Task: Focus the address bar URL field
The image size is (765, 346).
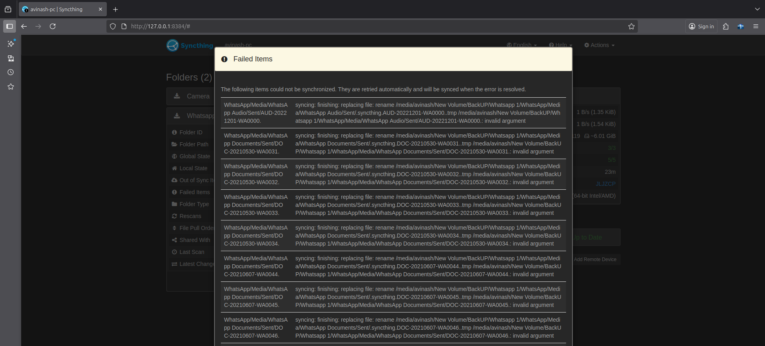Action: click(359, 26)
